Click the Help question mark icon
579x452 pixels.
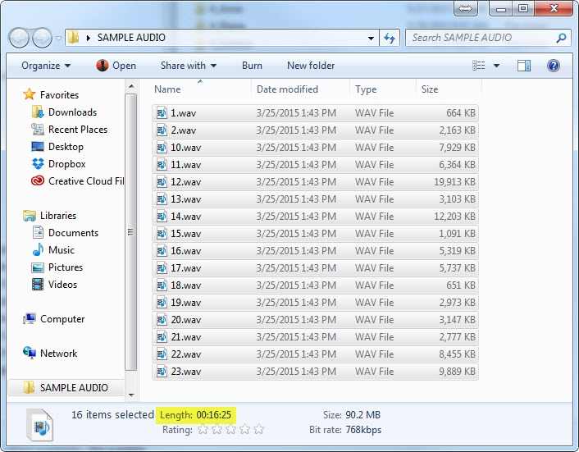(x=553, y=66)
